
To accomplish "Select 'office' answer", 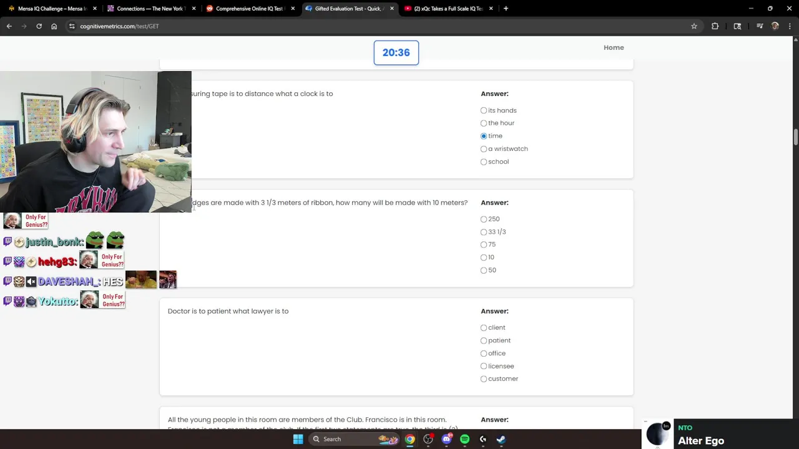I will click(484, 353).
